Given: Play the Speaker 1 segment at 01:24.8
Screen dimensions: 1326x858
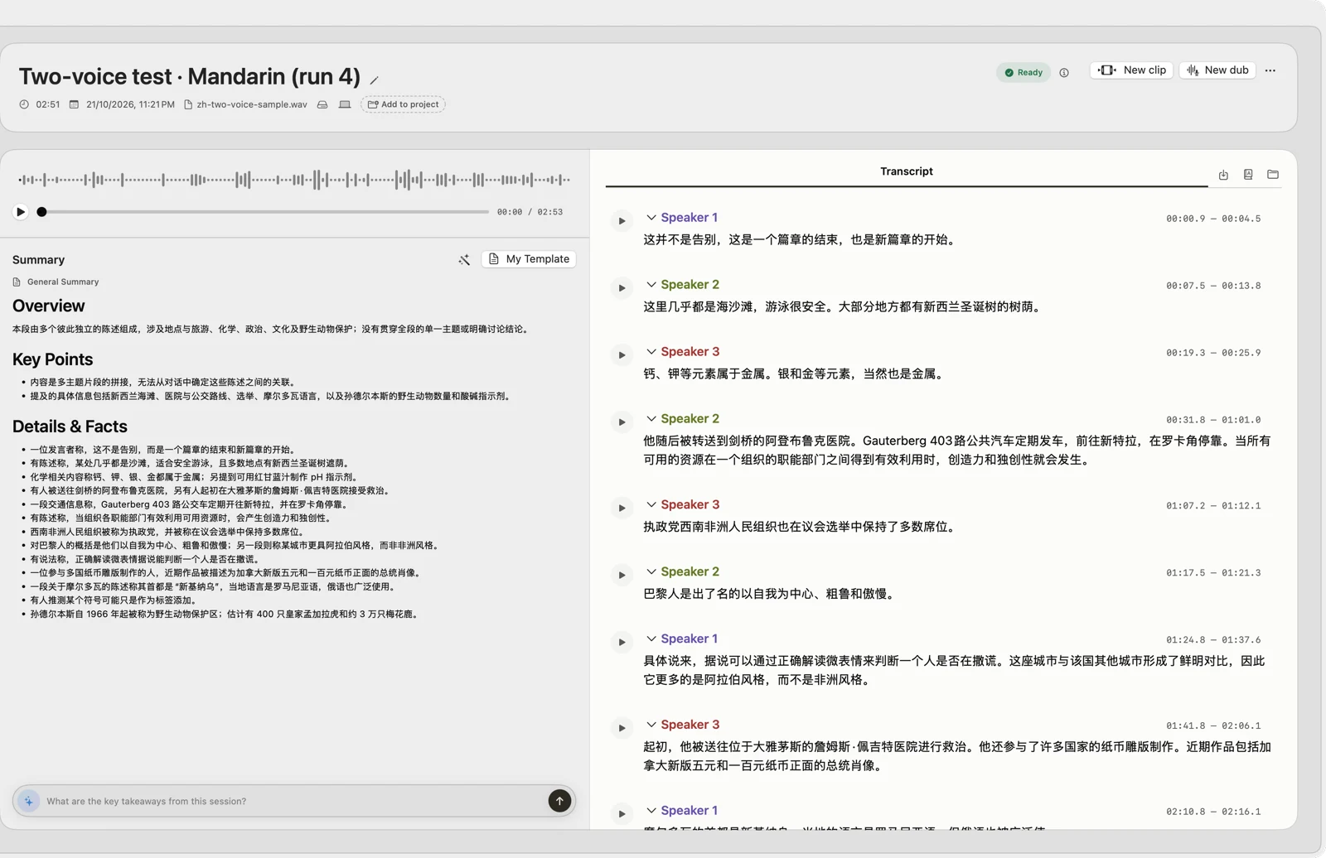Looking at the screenshot, I should 622,642.
